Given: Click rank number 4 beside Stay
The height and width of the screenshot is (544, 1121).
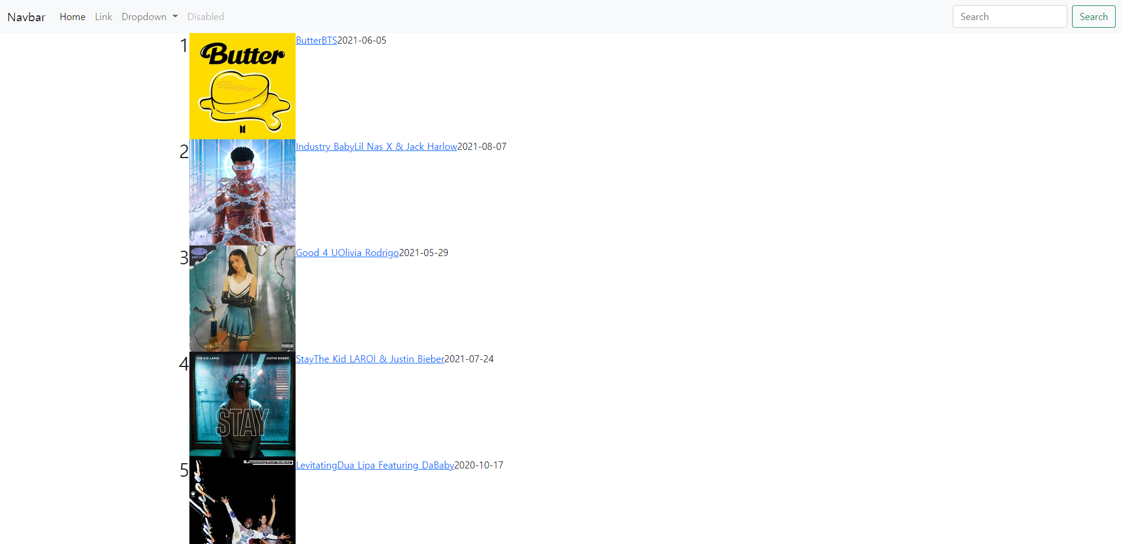Looking at the screenshot, I should 184,364.
